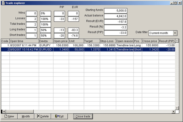Click unit 50,000 cell
Screen dimensions: 183x122
76,49
